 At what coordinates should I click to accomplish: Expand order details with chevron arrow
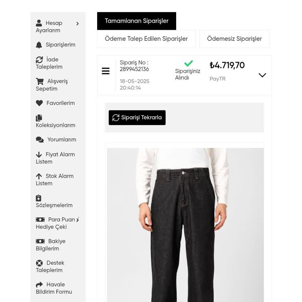262,75
